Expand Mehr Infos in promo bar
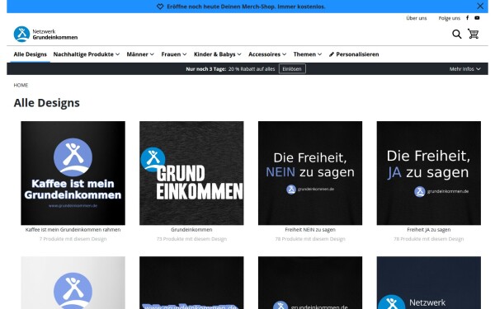The image size is (495, 309). tap(464, 68)
